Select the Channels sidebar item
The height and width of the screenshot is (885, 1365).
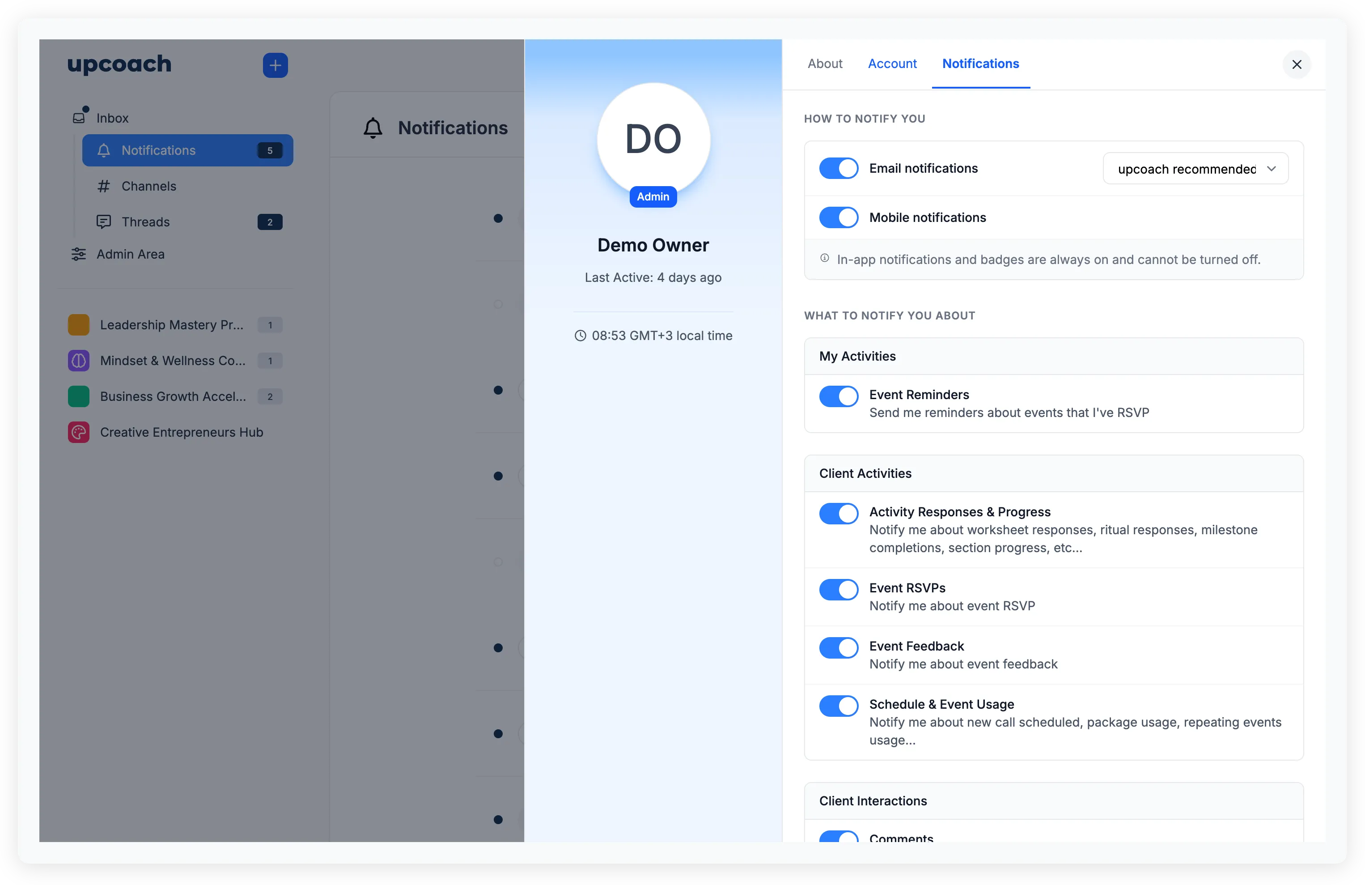point(148,186)
